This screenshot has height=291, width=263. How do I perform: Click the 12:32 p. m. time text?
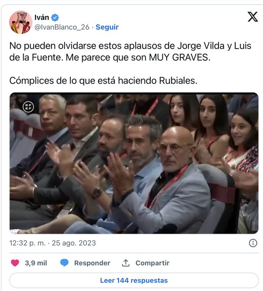(x=27, y=243)
